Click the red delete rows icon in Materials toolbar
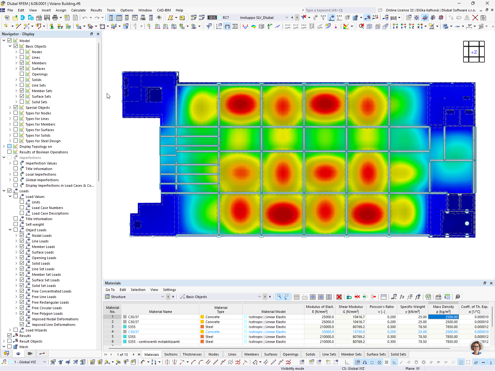The image size is (495, 371). tap(357, 297)
